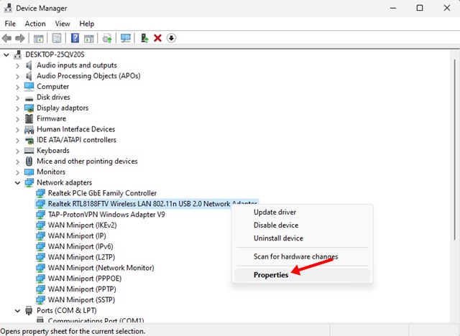
Task: Collapse the Network adapters category
Action: pos(17,183)
